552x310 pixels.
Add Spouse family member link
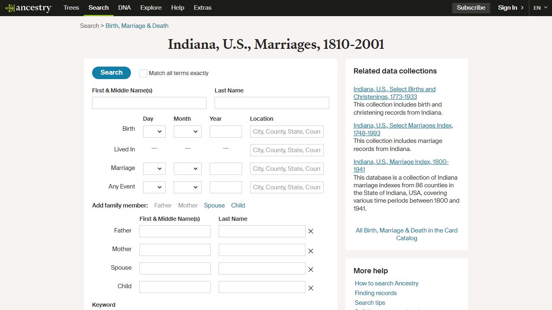coord(214,205)
